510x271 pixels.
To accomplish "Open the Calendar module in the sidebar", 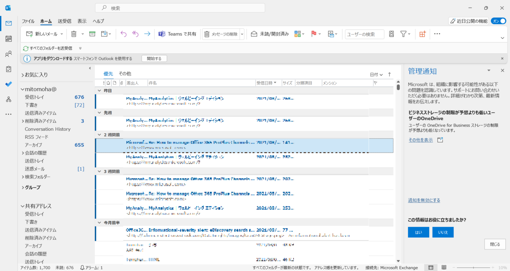I will pos(8,39).
